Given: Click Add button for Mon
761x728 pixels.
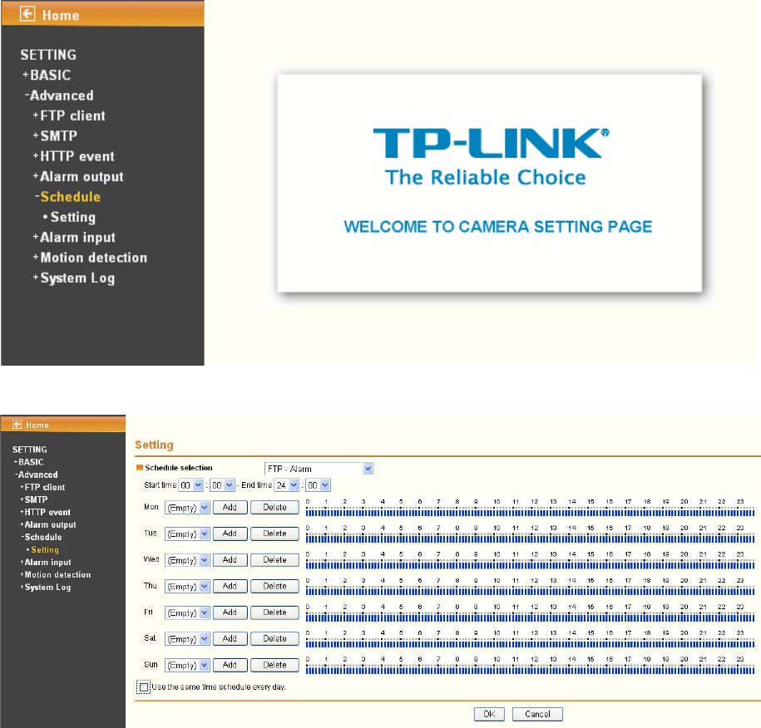Looking at the screenshot, I should (x=230, y=507).
